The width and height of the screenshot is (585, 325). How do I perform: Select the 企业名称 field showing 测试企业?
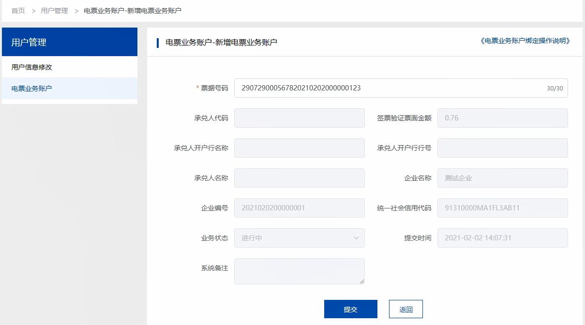502,178
